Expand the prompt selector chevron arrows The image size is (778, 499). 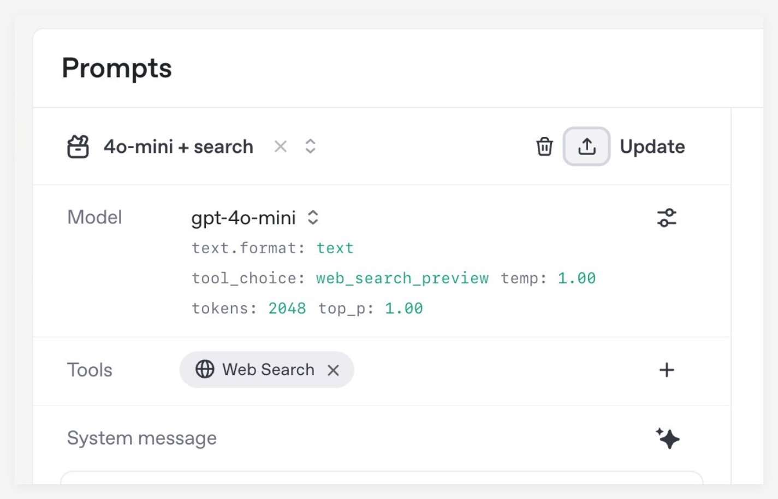(x=310, y=146)
